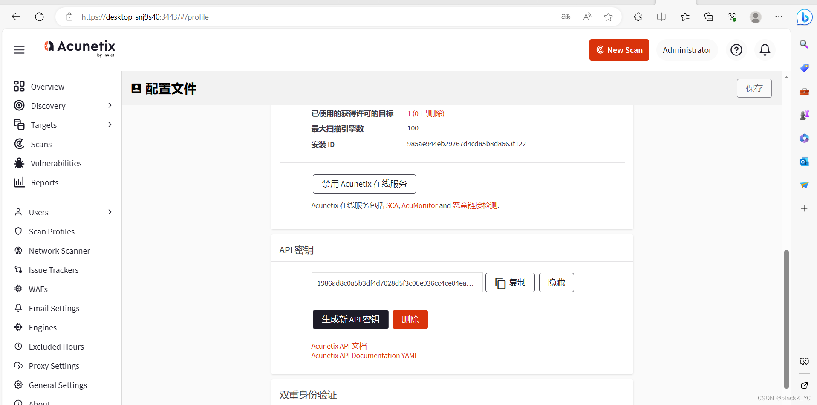Screen dimensions: 817x405
Task: Open the Edge sidebar search icon
Action: click(804, 44)
